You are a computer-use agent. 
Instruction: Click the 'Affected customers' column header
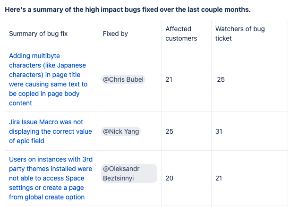181,34
